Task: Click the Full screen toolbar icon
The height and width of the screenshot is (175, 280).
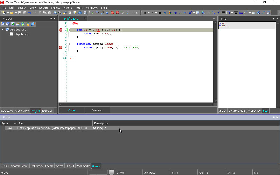Action: point(85,13)
